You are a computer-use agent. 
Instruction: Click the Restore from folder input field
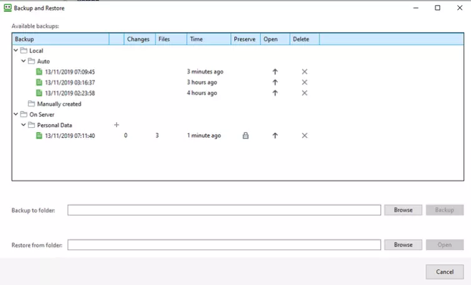coord(224,245)
